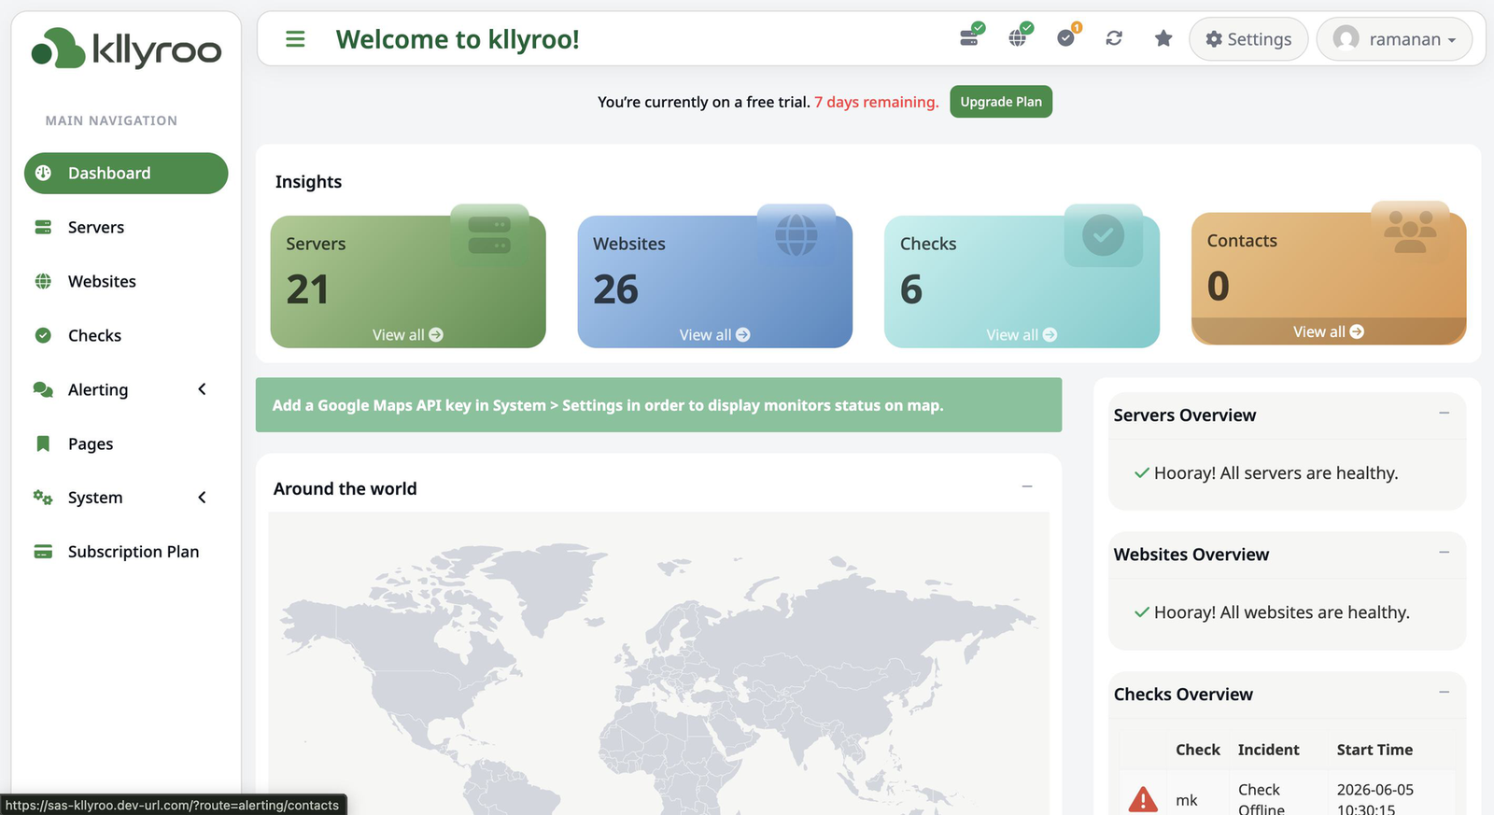This screenshot has height=815, width=1494.
Task: Collapse the Around the world panel
Action: [x=1027, y=486]
